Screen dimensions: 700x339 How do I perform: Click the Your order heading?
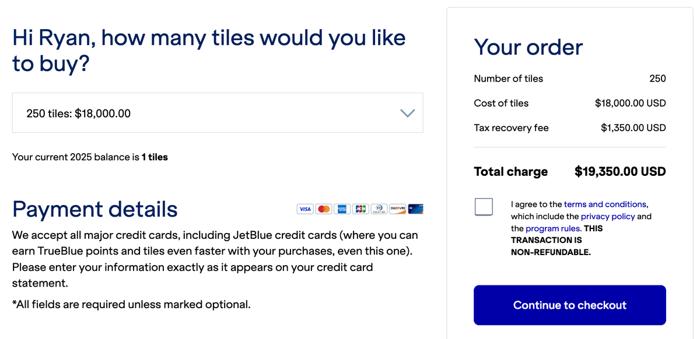pyautogui.click(x=528, y=47)
